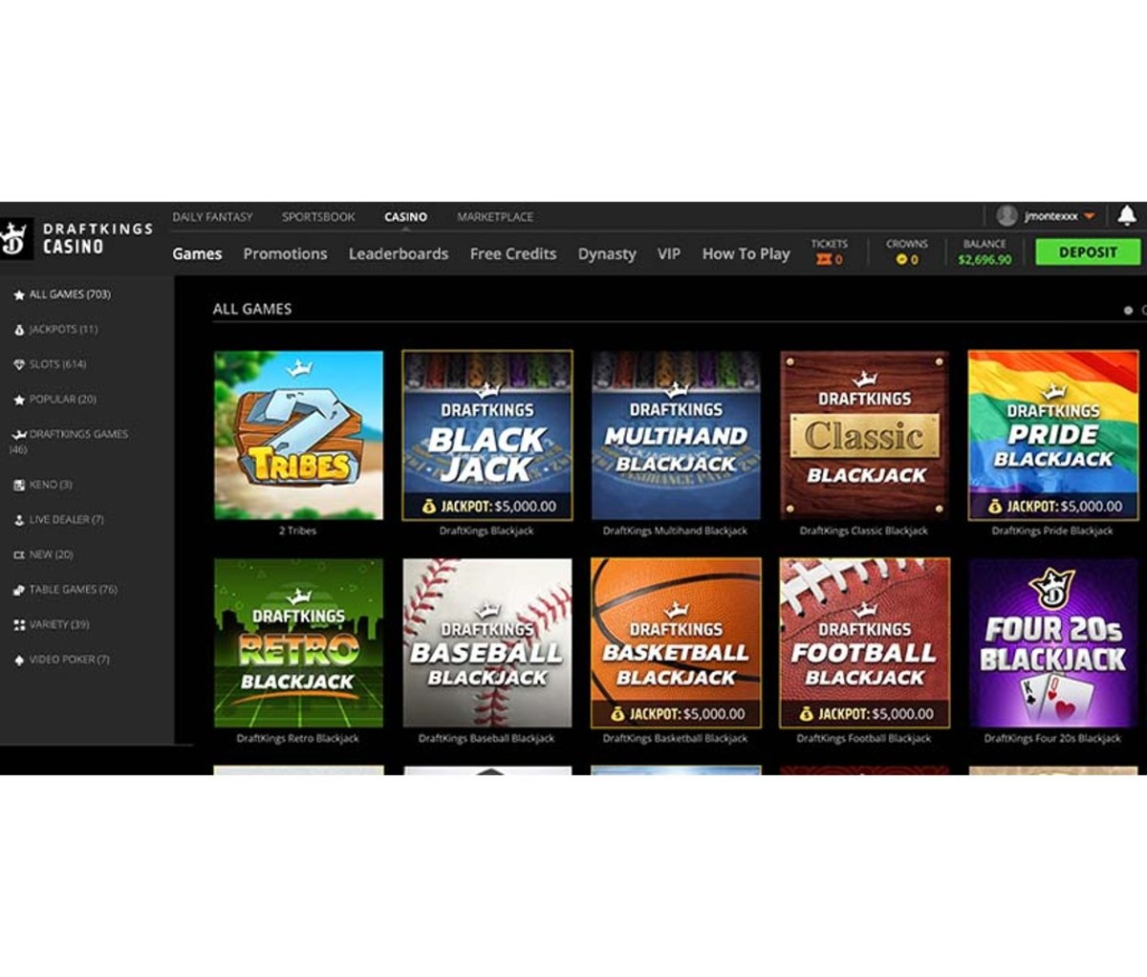The width and height of the screenshot is (1147, 977).
Task: Go to the Marketplace tab
Action: click(495, 217)
